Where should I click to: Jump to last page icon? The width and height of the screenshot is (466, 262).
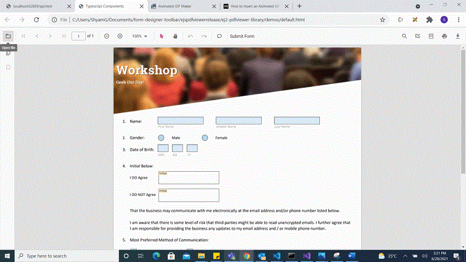[63, 36]
